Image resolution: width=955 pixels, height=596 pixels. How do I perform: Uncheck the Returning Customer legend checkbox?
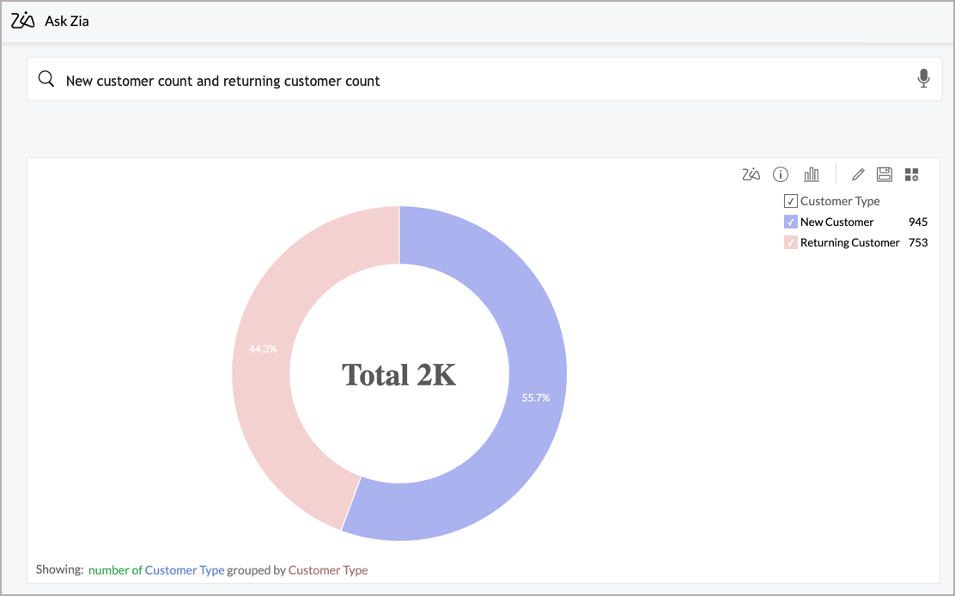click(x=791, y=242)
